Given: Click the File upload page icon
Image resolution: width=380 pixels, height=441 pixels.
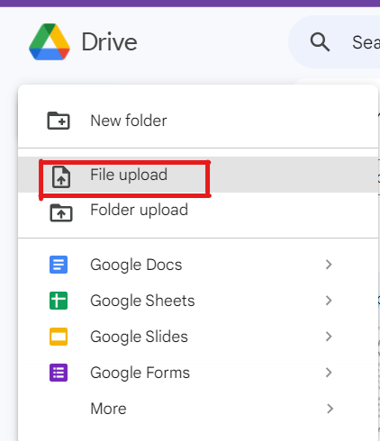Looking at the screenshot, I should (x=61, y=177).
